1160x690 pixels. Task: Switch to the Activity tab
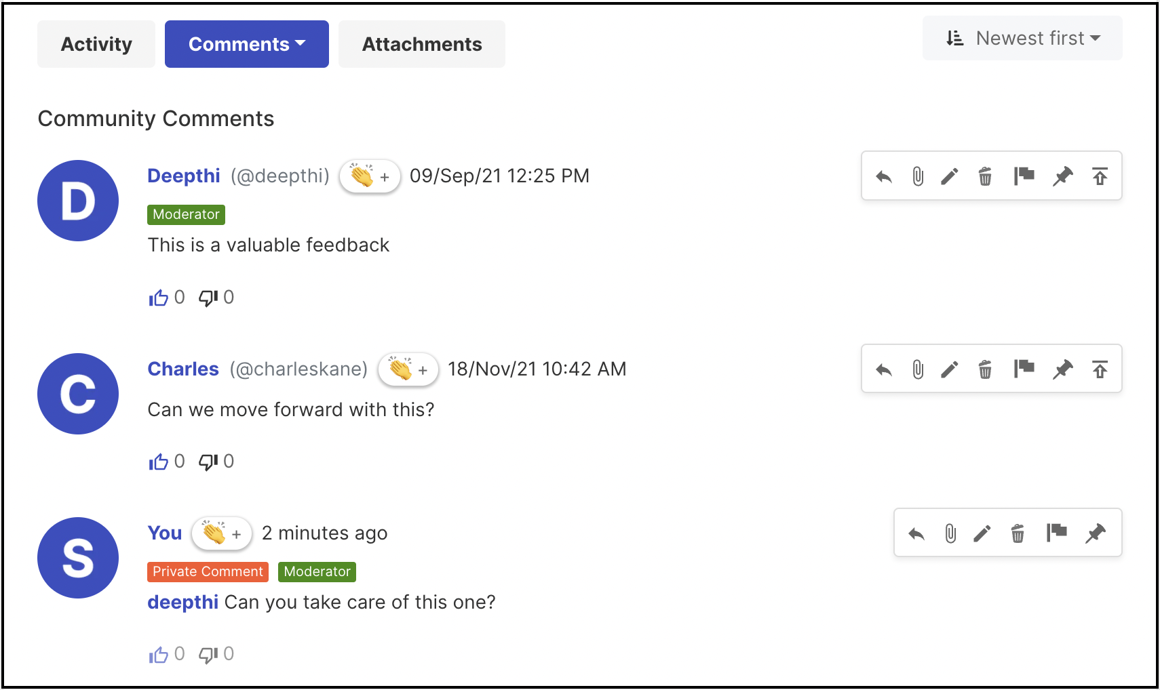[96, 44]
